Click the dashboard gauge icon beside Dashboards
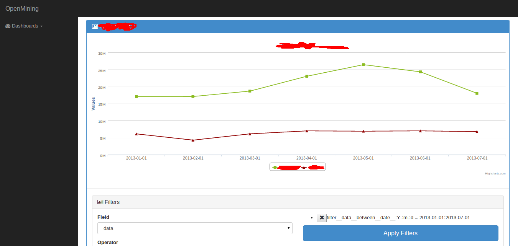This screenshot has width=518, height=246. click(8, 26)
